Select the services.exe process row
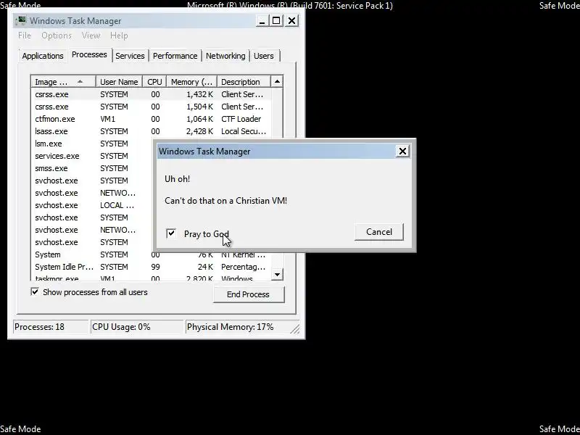The width and height of the screenshot is (580, 435). (x=92, y=156)
